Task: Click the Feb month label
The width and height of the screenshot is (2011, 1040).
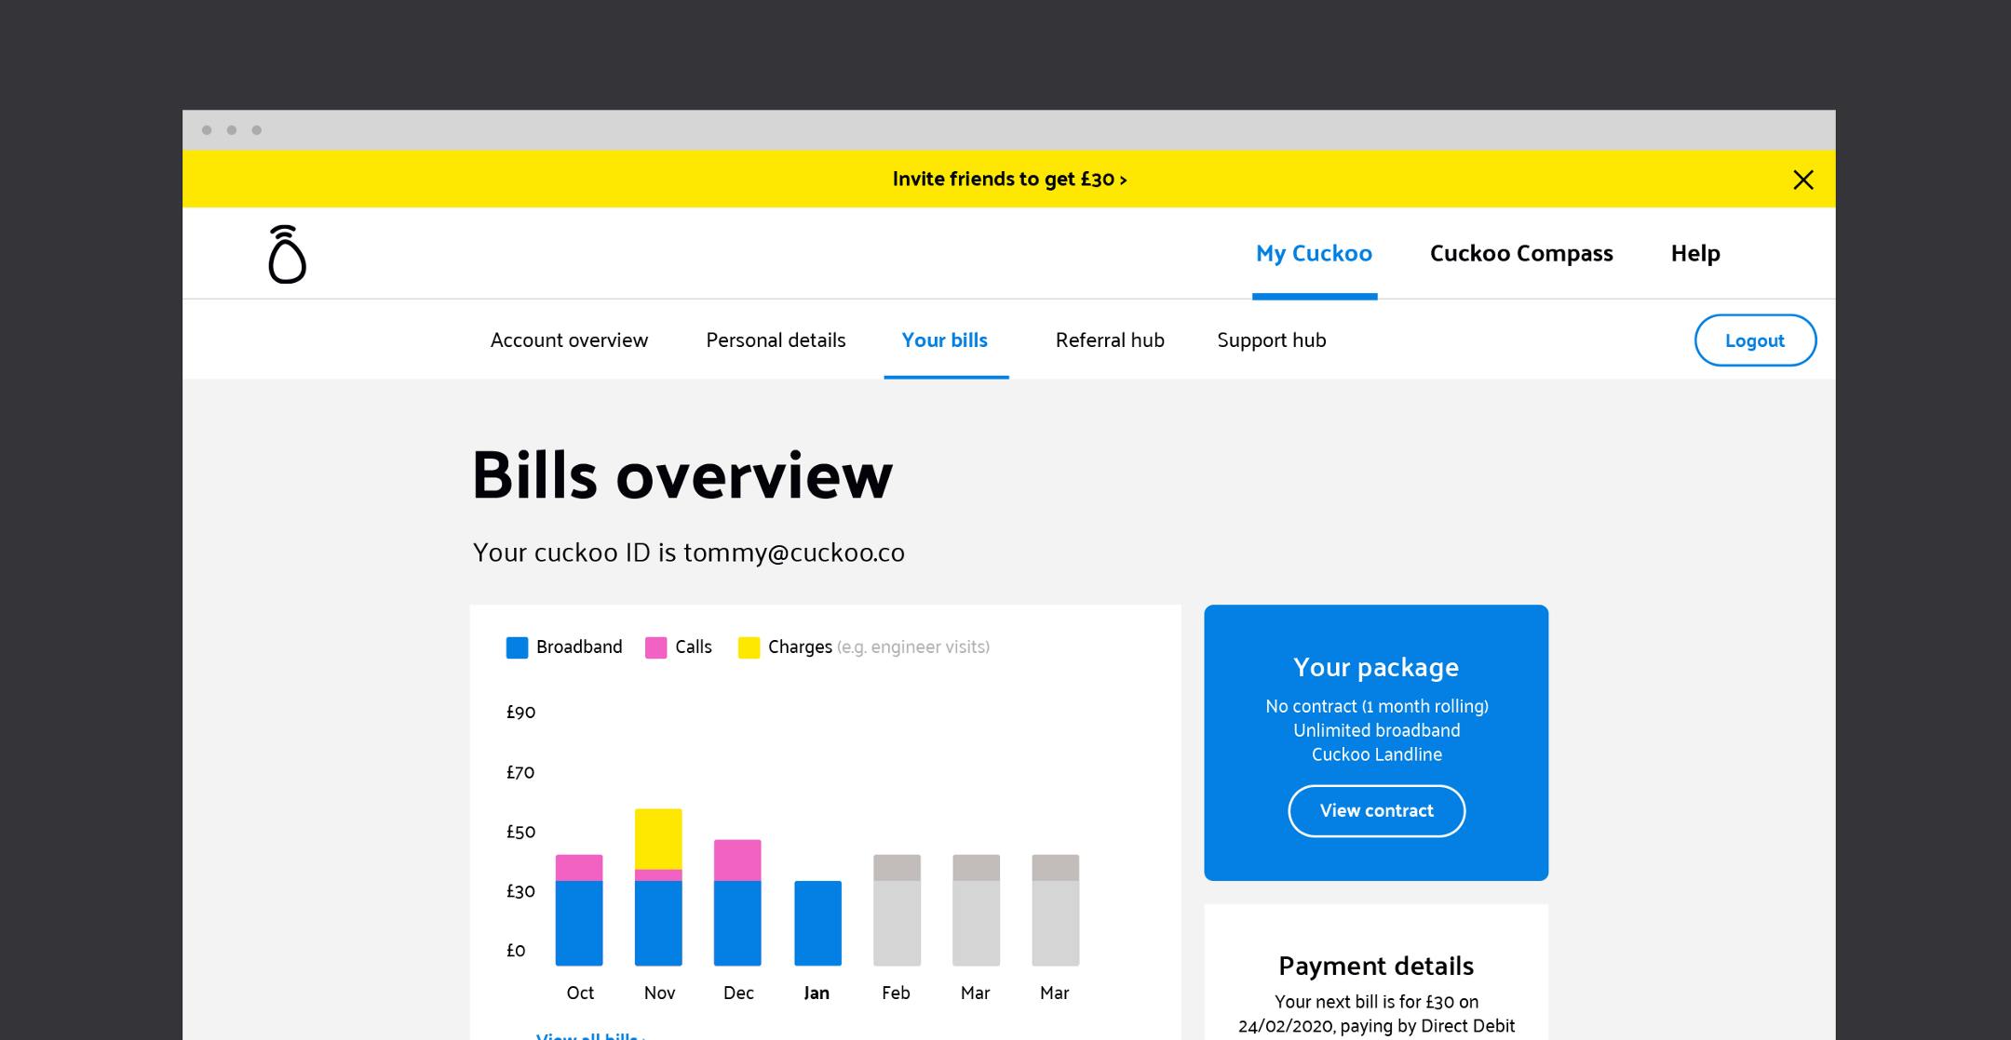Action: click(896, 993)
